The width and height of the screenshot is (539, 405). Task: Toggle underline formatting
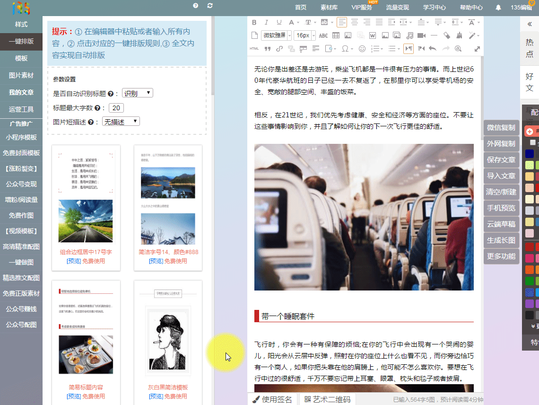click(x=279, y=22)
